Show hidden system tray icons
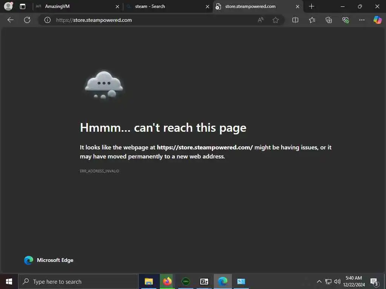The image size is (386, 289). click(319, 281)
